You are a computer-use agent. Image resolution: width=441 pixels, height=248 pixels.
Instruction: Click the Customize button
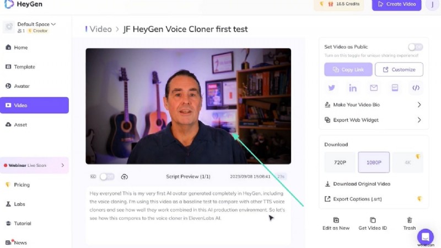(x=399, y=70)
